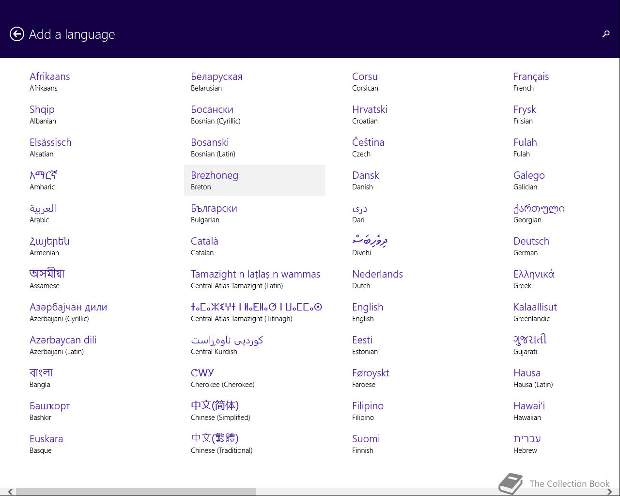Screen dimensions: 620x496
Task: Choose Eesti (Estonian)
Action: [416, 345]
